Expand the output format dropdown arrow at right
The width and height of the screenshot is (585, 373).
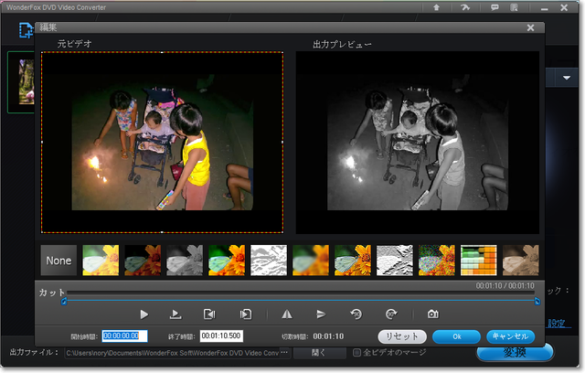tap(566, 79)
